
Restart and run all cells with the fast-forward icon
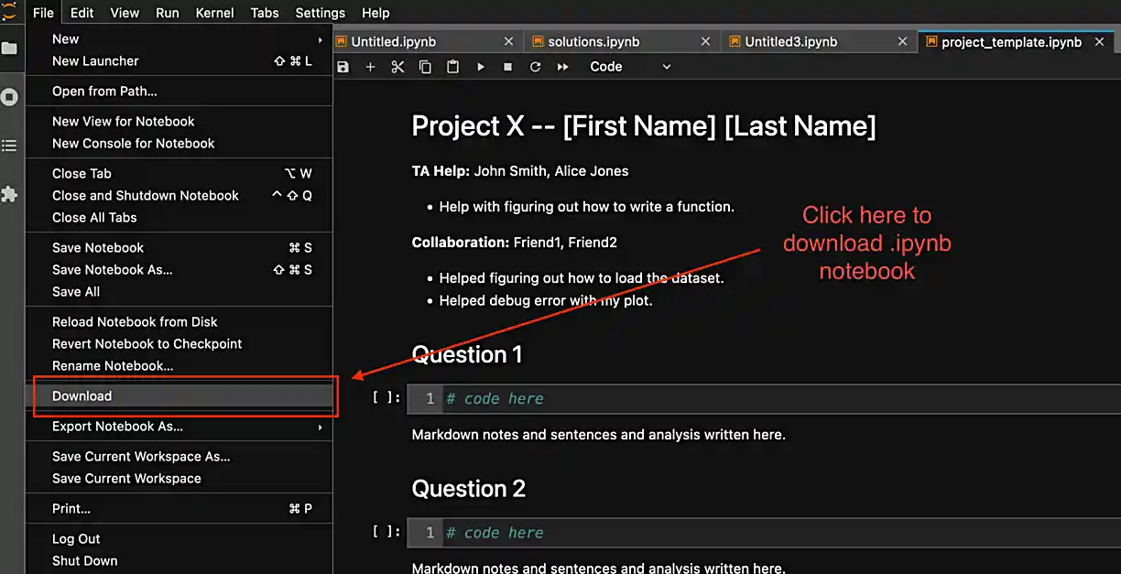coord(563,67)
